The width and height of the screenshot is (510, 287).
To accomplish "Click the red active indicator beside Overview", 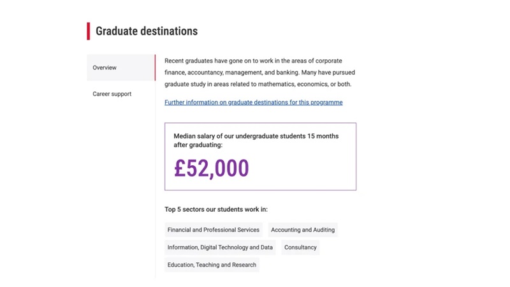I will click(155, 68).
